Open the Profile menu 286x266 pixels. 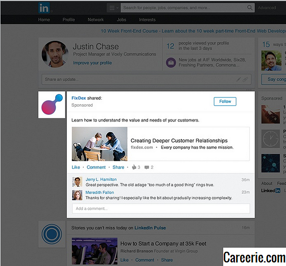pos(68,20)
